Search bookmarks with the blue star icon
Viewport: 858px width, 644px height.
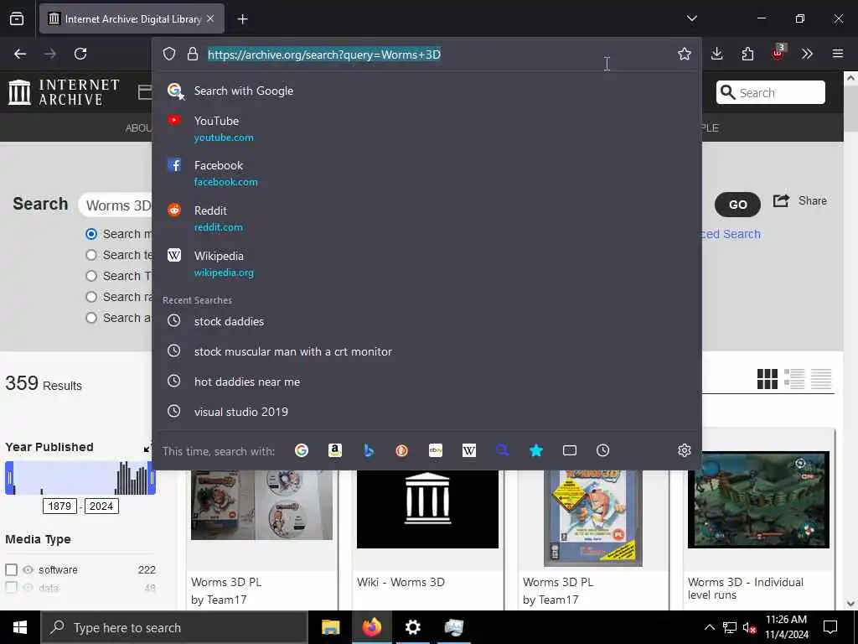(535, 450)
